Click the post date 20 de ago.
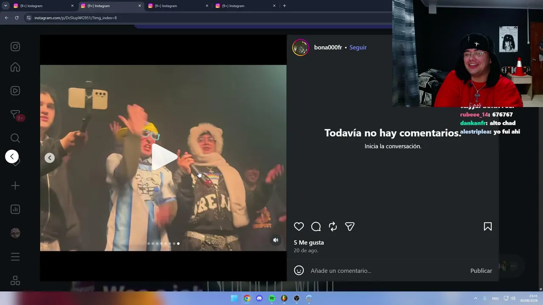Viewport: 543px width, 305px height. pos(306,250)
